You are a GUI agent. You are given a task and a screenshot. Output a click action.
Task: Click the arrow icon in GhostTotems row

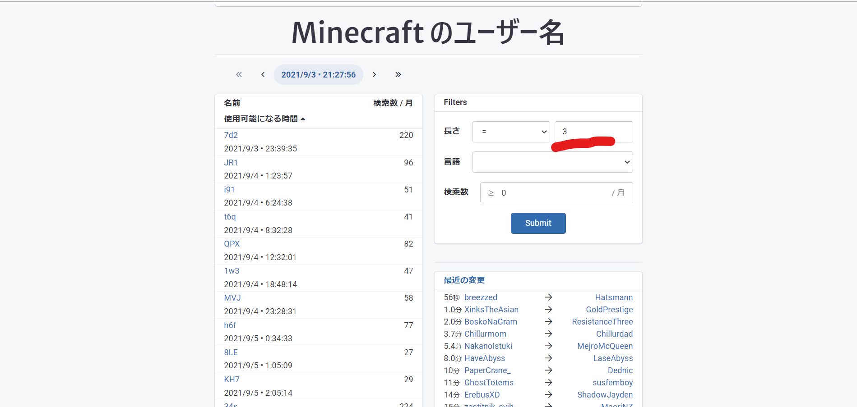pyautogui.click(x=548, y=382)
